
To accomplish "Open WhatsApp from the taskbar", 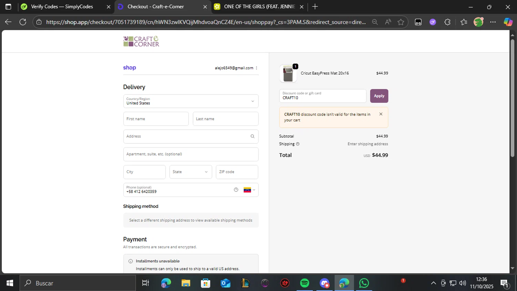I will click(364, 283).
